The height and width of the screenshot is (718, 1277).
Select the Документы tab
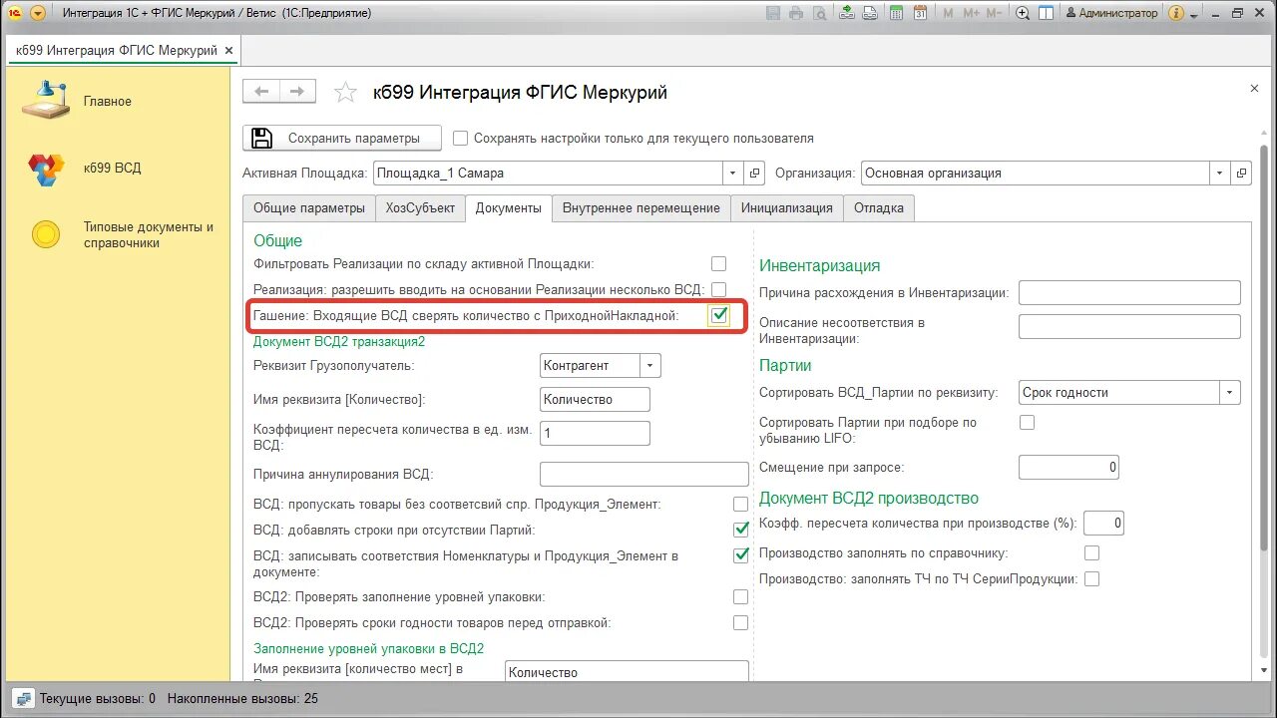tap(508, 208)
